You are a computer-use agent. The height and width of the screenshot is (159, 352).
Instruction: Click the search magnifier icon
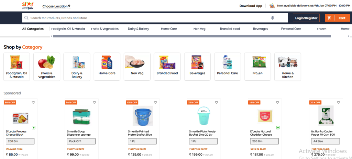26,18
